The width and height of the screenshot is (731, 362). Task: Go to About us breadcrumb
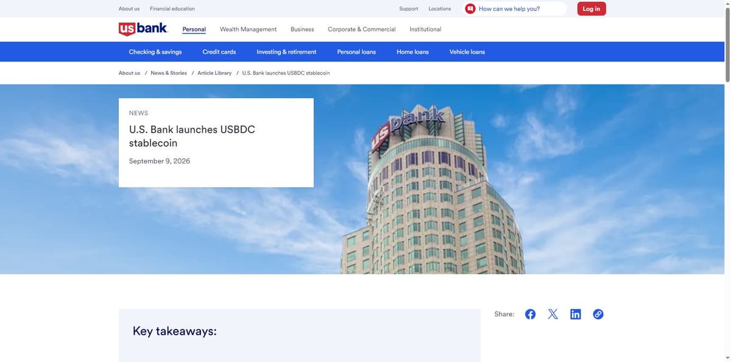click(129, 73)
